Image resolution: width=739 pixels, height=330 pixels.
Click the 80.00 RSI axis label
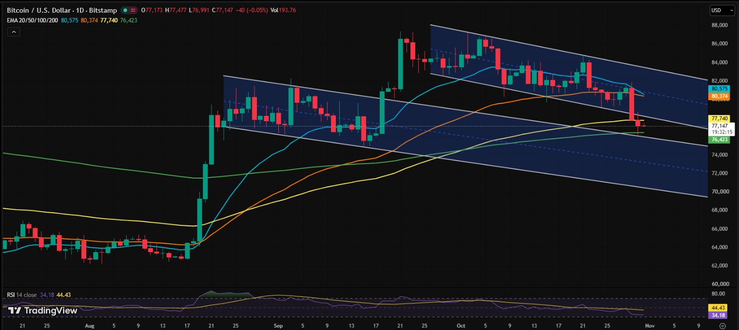point(718,294)
